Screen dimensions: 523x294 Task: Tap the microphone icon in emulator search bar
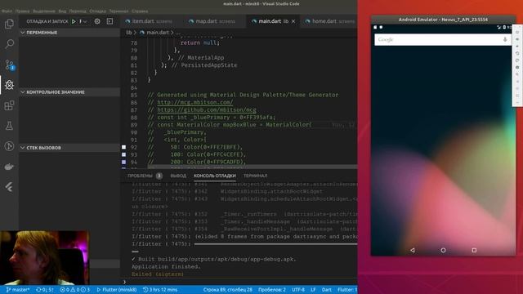pyautogui.click(x=505, y=40)
